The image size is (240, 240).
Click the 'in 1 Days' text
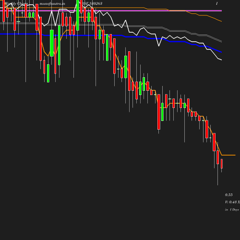(232, 209)
